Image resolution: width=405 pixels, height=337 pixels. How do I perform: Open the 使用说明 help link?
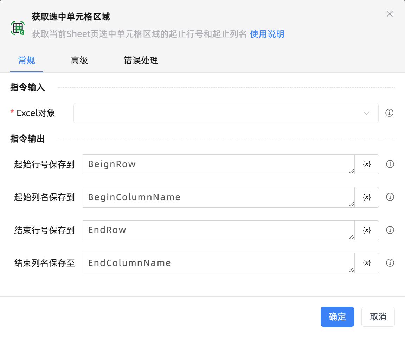click(x=267, y=34)
